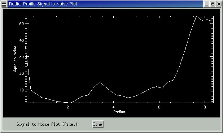Click the x-axis tick label 4

[x=113, y=107]
